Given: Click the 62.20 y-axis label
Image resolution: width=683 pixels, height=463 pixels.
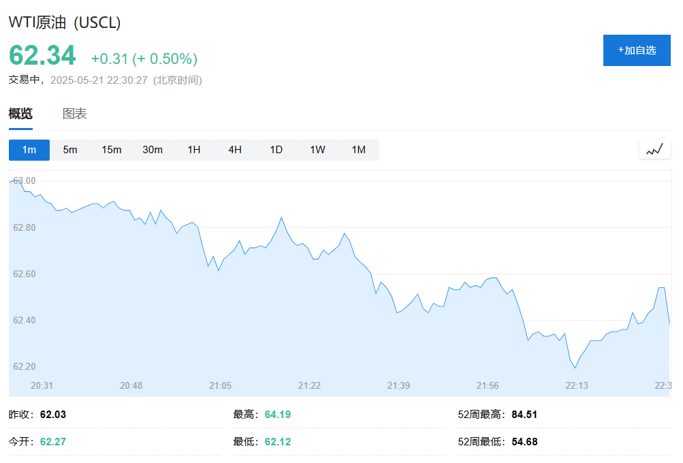Looking at the screenshot, I should [25, 367].
